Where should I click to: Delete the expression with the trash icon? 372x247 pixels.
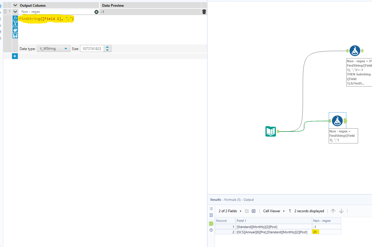click(204, 12)
